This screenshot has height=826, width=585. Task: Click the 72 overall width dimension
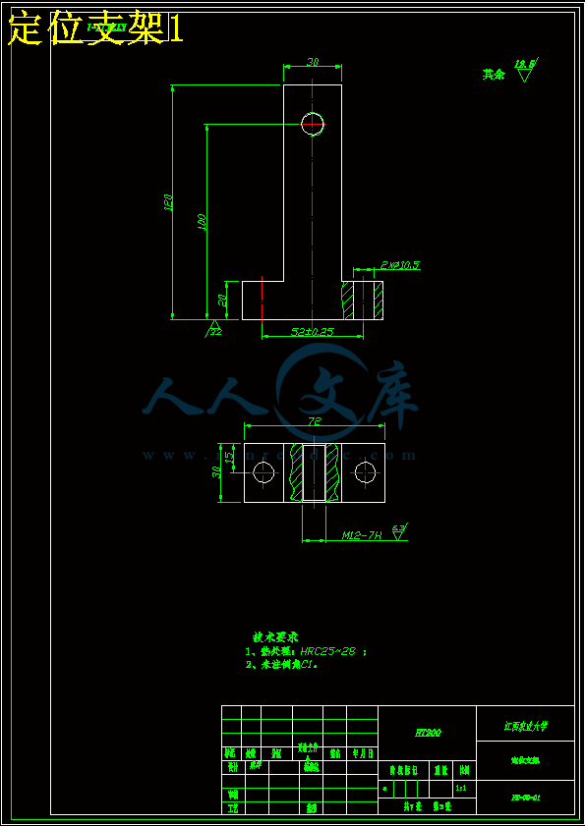point(315,421)
